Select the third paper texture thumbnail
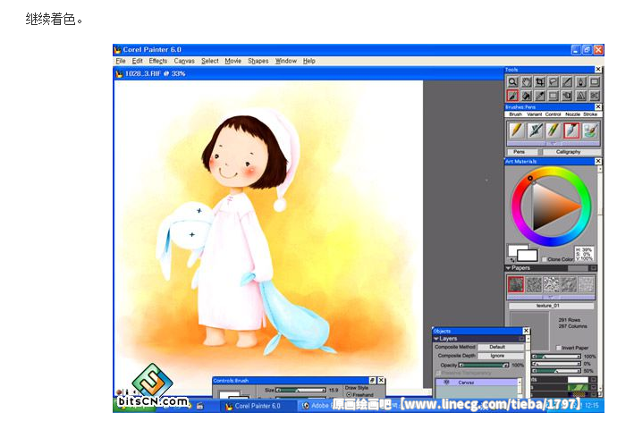Viewport: 617px width, 421px height. (x=552, y=284)
